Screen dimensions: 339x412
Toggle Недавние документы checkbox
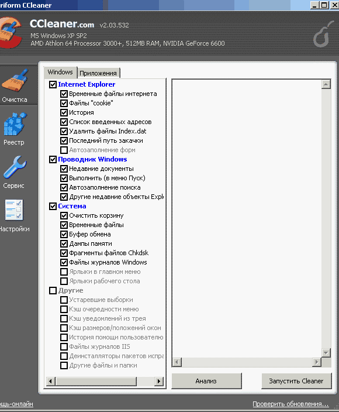coord(64,169)
